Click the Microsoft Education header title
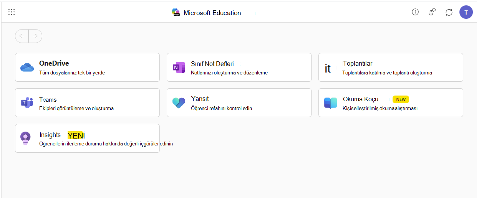The image size is (479, 198). tap(212, 13)
